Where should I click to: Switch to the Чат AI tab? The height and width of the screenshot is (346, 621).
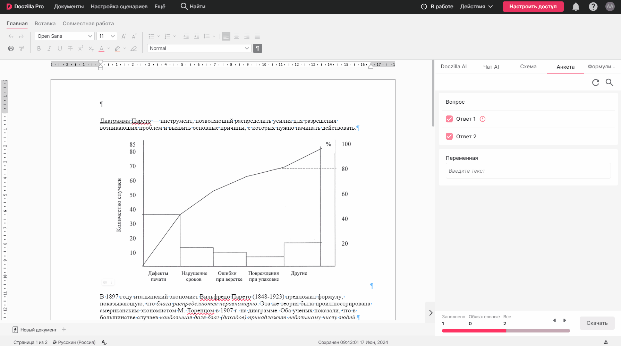click(491, 67)
